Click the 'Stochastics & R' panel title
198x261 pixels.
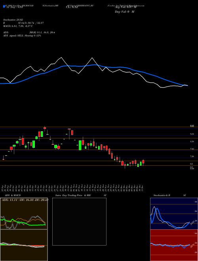[x=162, y=195]
